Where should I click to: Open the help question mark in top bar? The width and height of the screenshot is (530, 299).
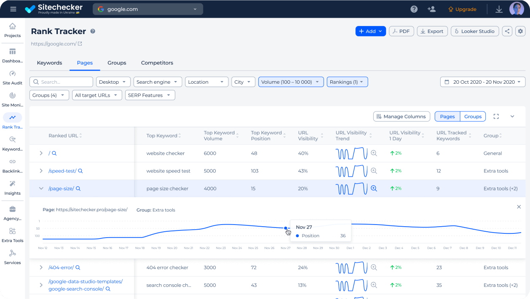coord(414,9)
